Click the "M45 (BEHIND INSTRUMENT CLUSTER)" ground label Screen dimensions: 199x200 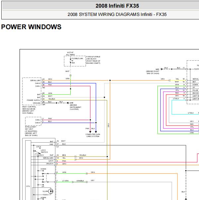pyautogui.click(x=76, y=106)
